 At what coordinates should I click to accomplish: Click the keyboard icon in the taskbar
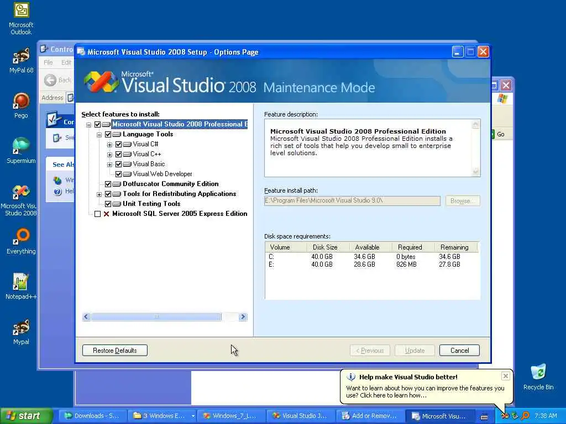pos(484,416)
